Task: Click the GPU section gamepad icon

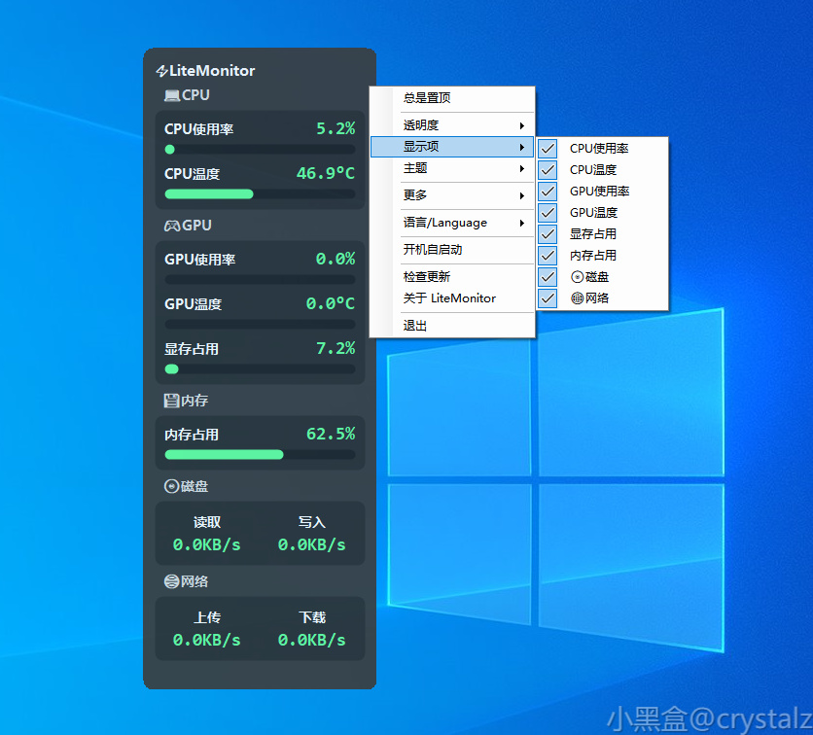Action: tap(172, 226)
